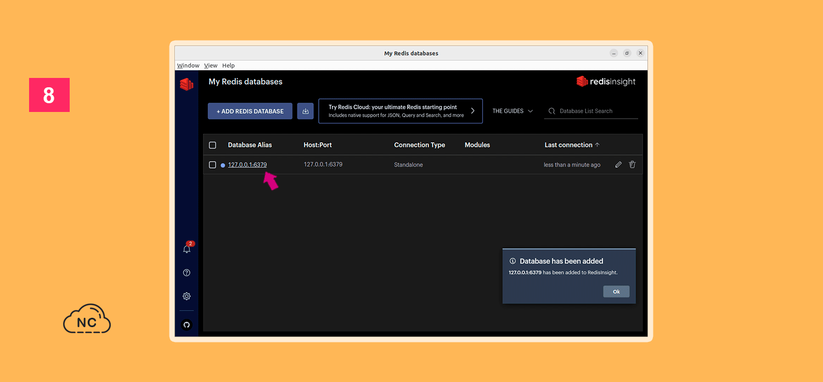This screenshot has width=823, height=382.
Task: Delete the 127.0.0.1:6379 database with trash icon
Action: 632,165
